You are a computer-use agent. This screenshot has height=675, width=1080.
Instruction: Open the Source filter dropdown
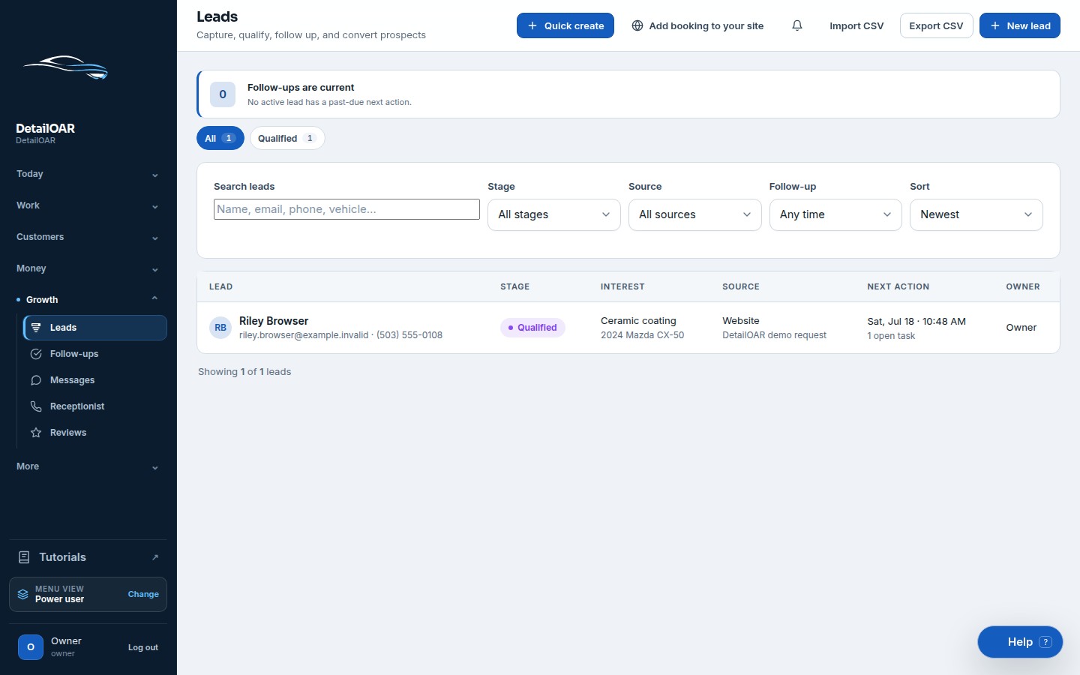(694, 214)
